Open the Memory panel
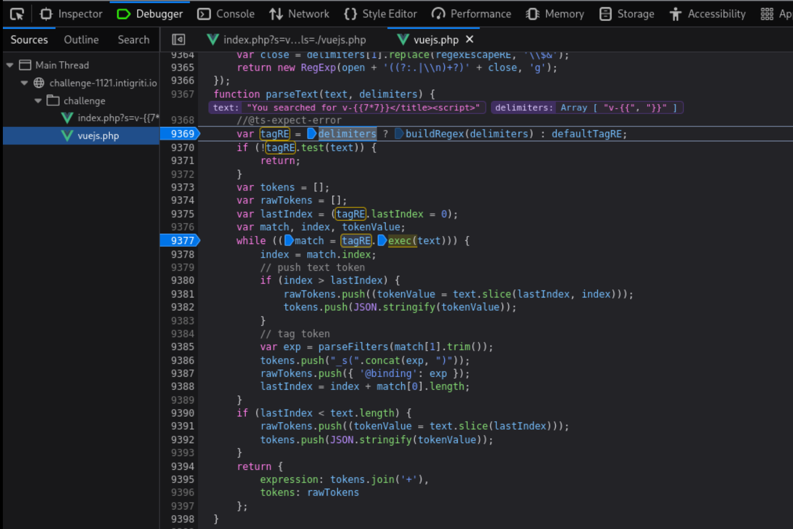Screen dimensions: 793x529 pyautogui.click(x=555, y=14)
